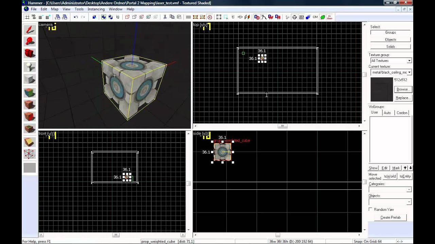Screen dimensions: 435x244
Task: Select the Vertex Manipulation tool
Action: [30, 154]
